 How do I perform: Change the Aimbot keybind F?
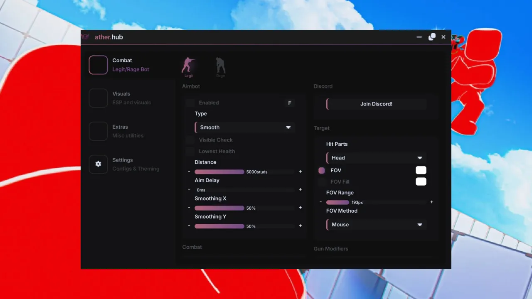point(290,103)
